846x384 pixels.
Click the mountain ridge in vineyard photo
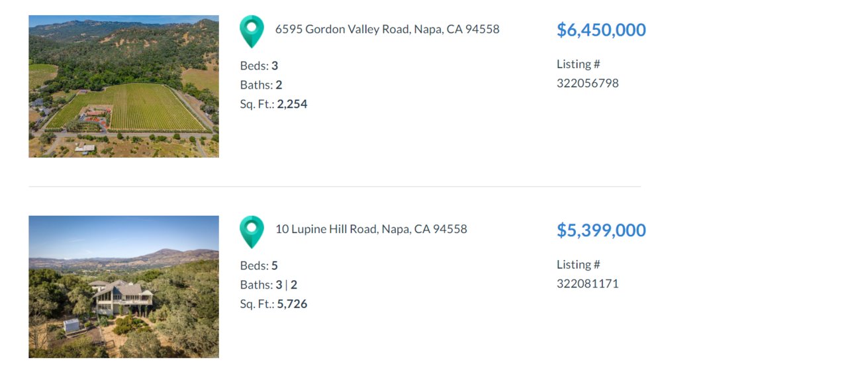124,28
